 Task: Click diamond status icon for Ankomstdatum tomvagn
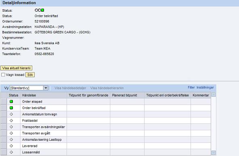pyautogui.click(x=11, y=114)
